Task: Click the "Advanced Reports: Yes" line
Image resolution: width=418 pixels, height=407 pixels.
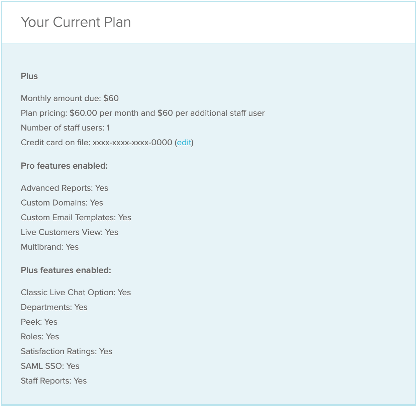Action: (x=65, y=188)
